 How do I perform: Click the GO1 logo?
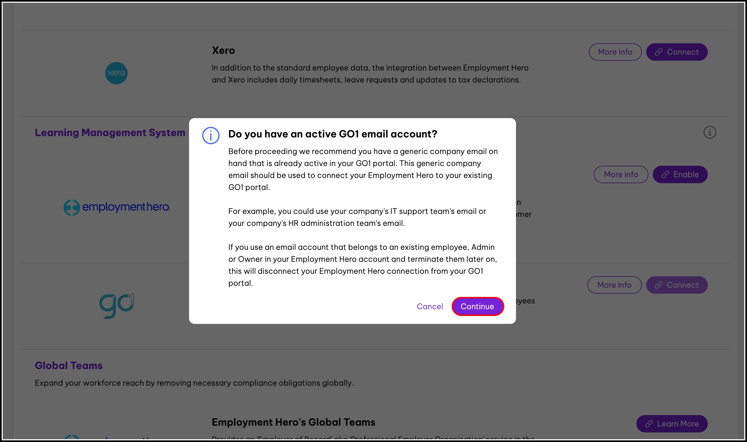click(x=117, y=306)
